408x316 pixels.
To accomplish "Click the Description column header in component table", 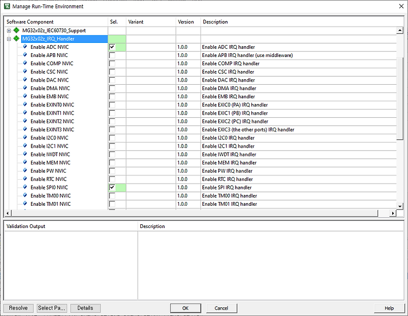I will 302,22.
